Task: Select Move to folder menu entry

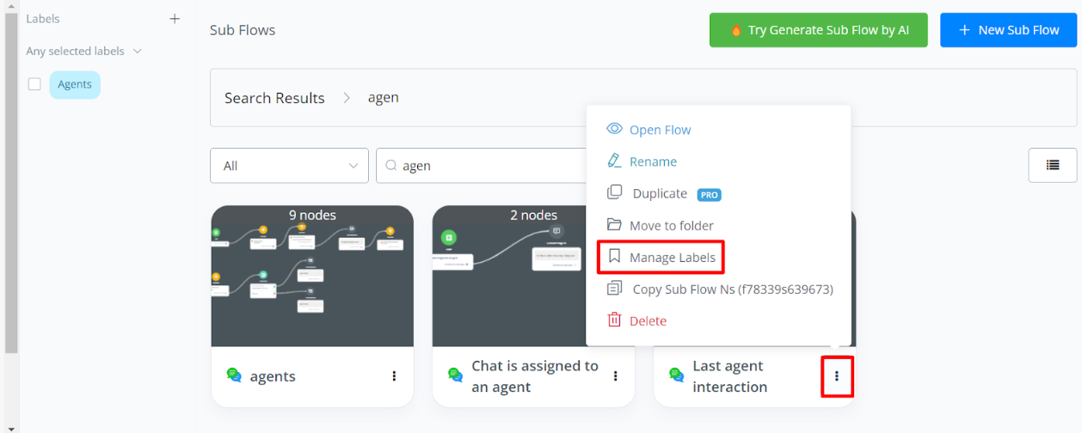Action: (671, 225)
